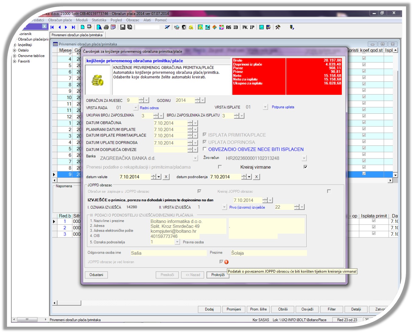Toggle Obračun se zapisuje u JOPPD checkbox
The image size is (413, 333).
(x=199, y=191)
